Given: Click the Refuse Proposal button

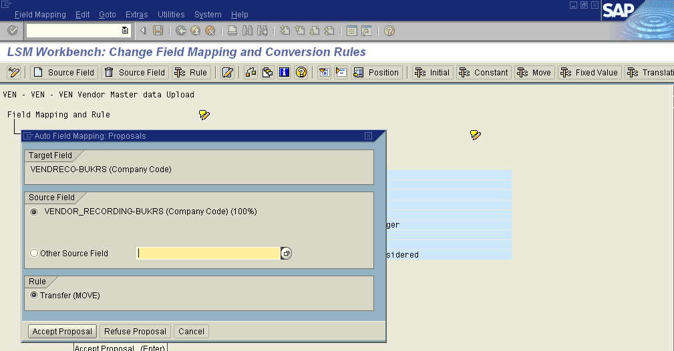Looking at the screenshot, I should point(135,332).
